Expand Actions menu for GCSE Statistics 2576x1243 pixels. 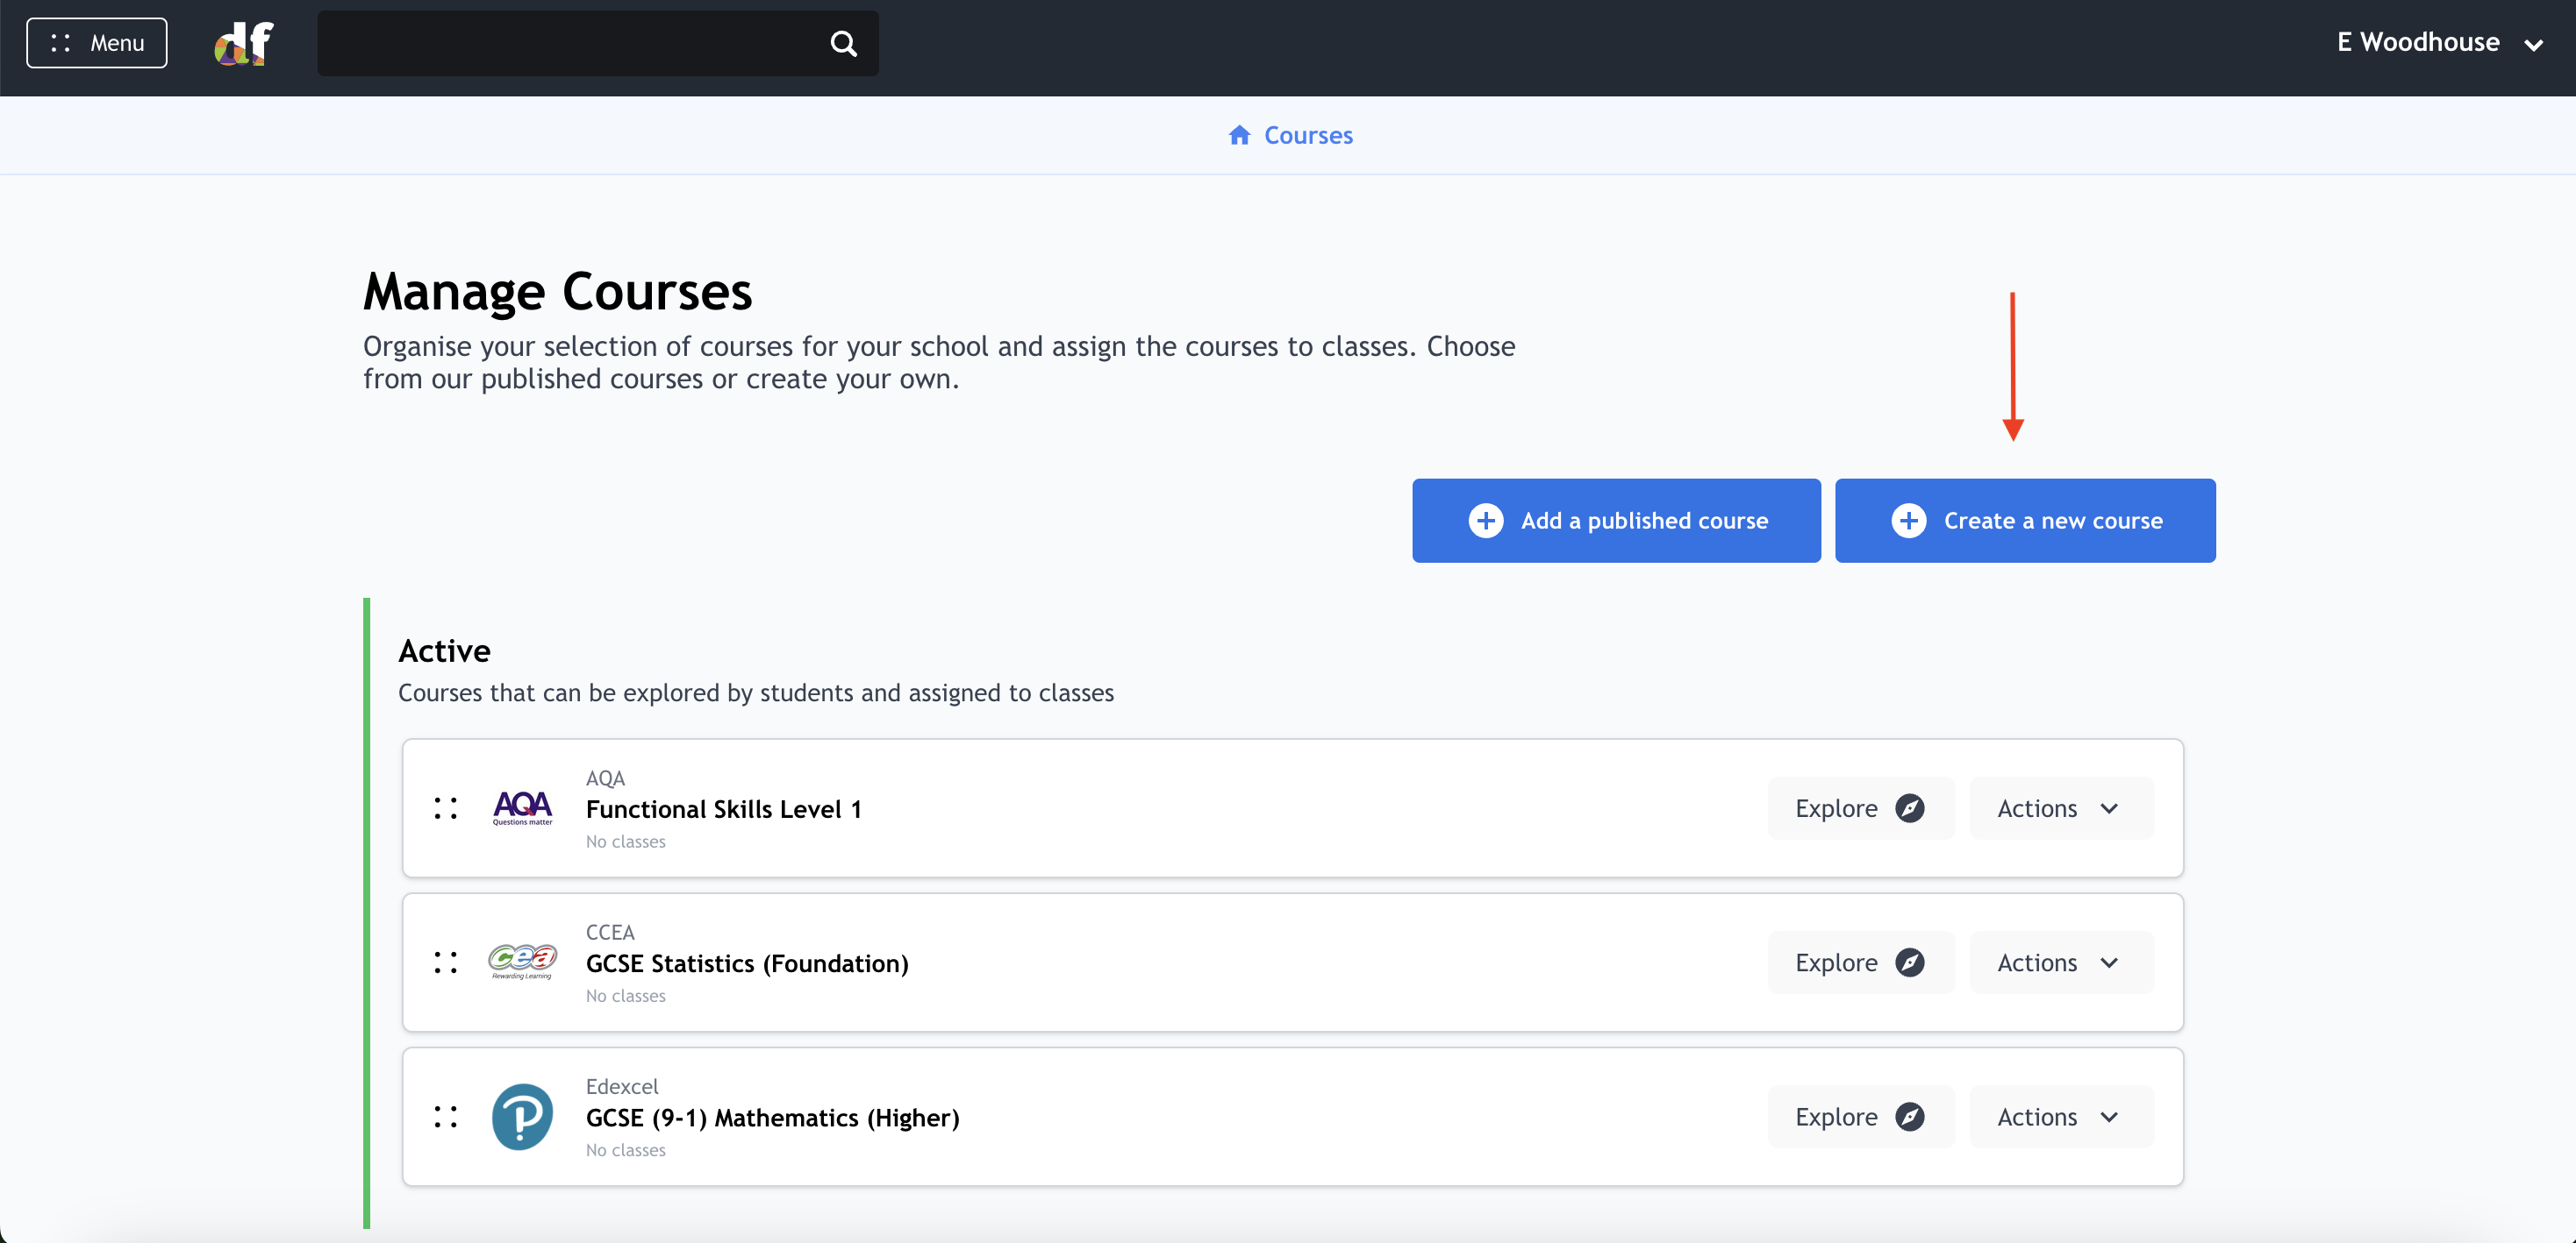(x=2059, y=962)
